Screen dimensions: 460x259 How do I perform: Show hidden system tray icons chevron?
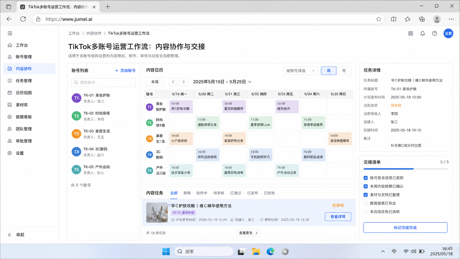tap(383, 251)
